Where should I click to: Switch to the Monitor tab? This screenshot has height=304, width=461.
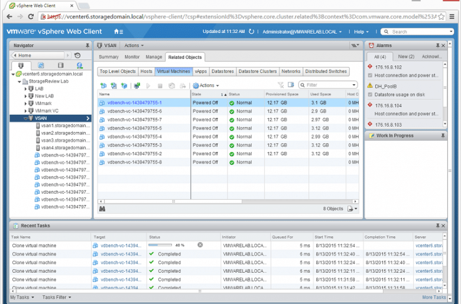132,57
